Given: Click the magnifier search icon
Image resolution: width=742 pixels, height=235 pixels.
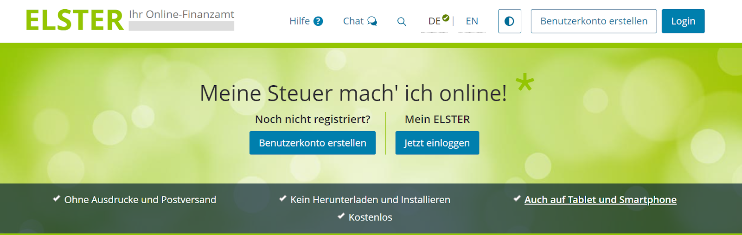Looking at the screenshot, I should 402,21.
